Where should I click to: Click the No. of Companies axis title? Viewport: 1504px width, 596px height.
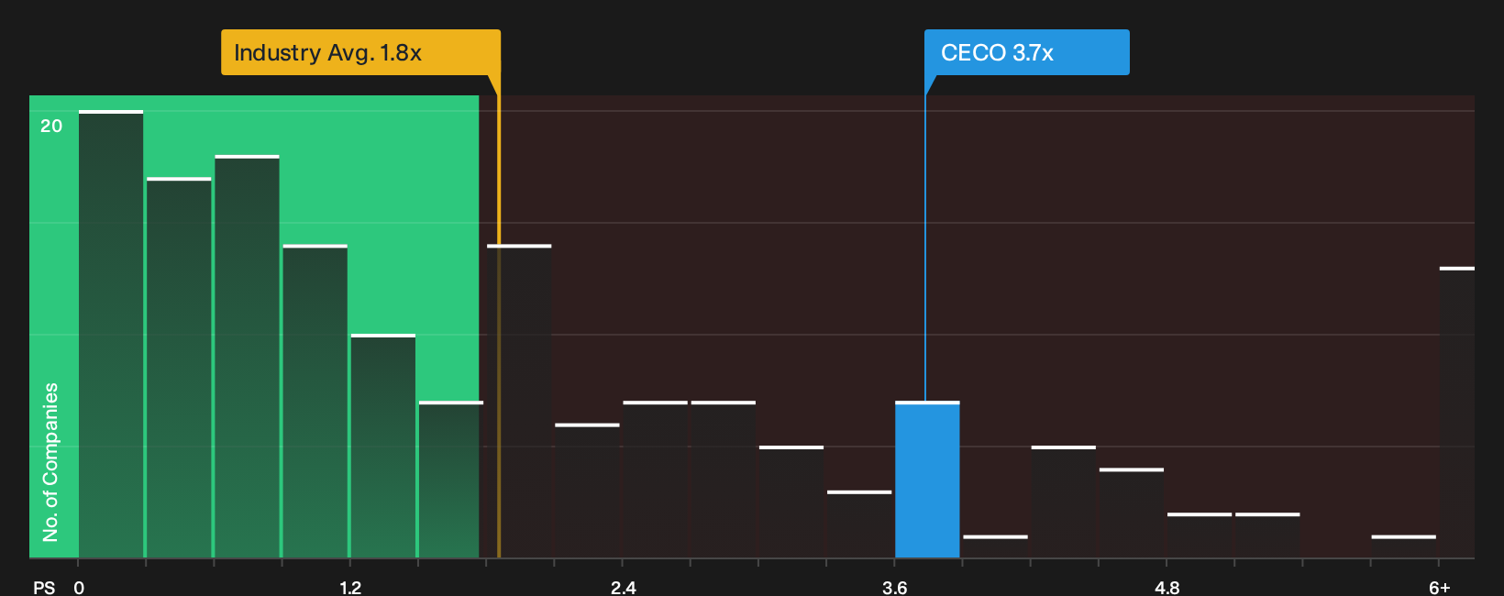(50, 462)
